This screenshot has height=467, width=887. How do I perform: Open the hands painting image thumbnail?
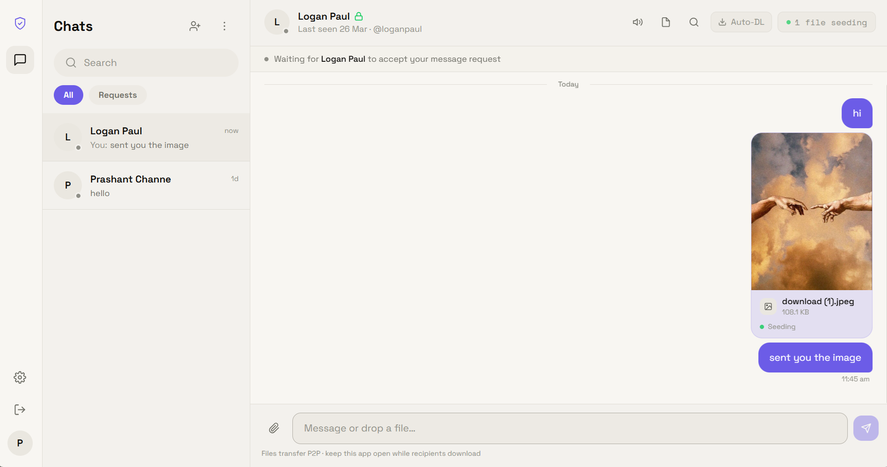pos(812,212)
